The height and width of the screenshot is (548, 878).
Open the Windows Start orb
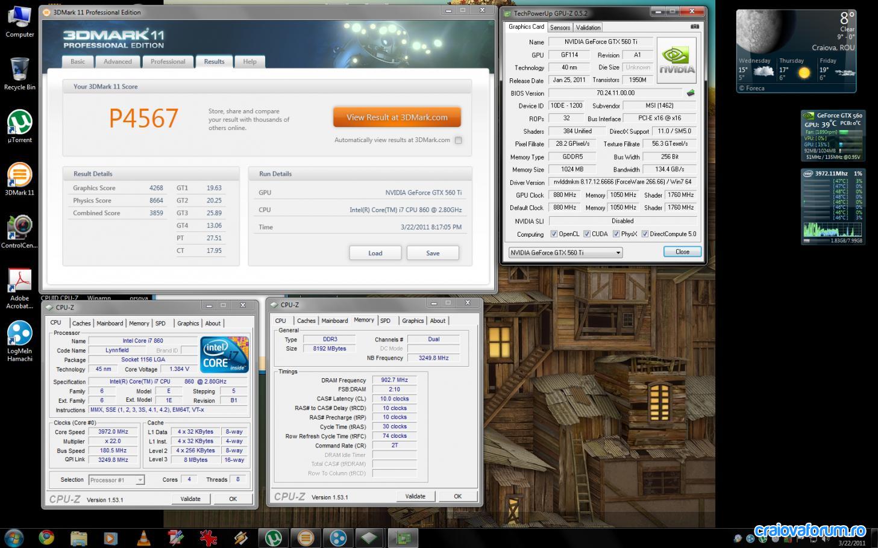(x=14, y=537)
